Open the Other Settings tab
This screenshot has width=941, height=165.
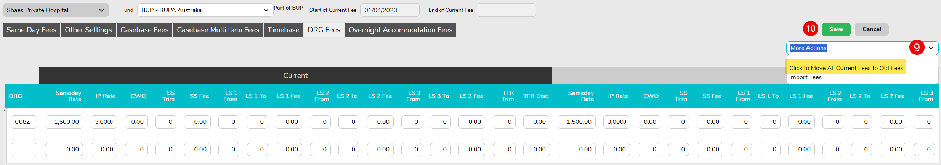coord(88,30)
